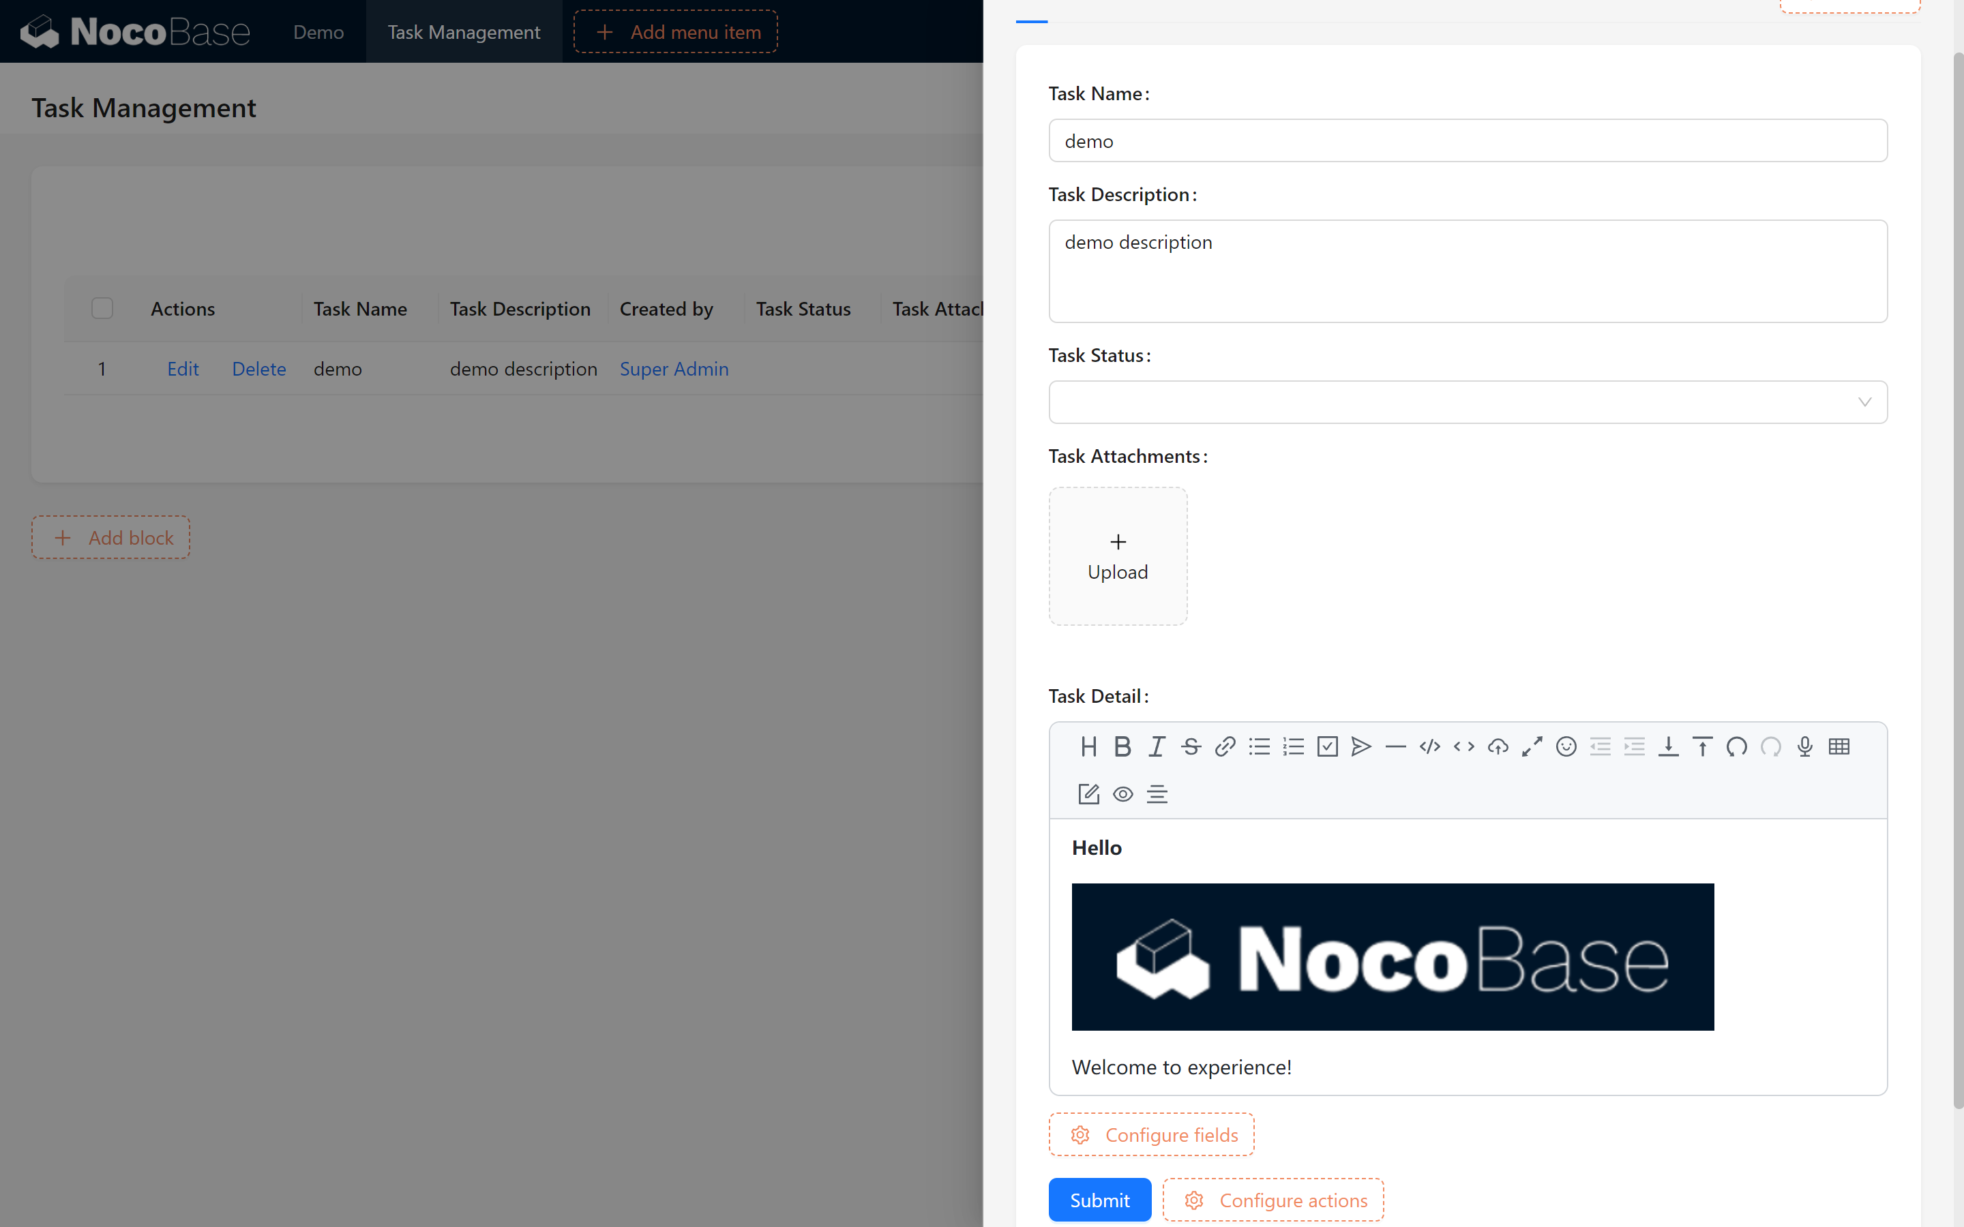This screenshot has height=1227, width=1964.
Task: Open the Super Admin link
Action: (x=674, y=368)
